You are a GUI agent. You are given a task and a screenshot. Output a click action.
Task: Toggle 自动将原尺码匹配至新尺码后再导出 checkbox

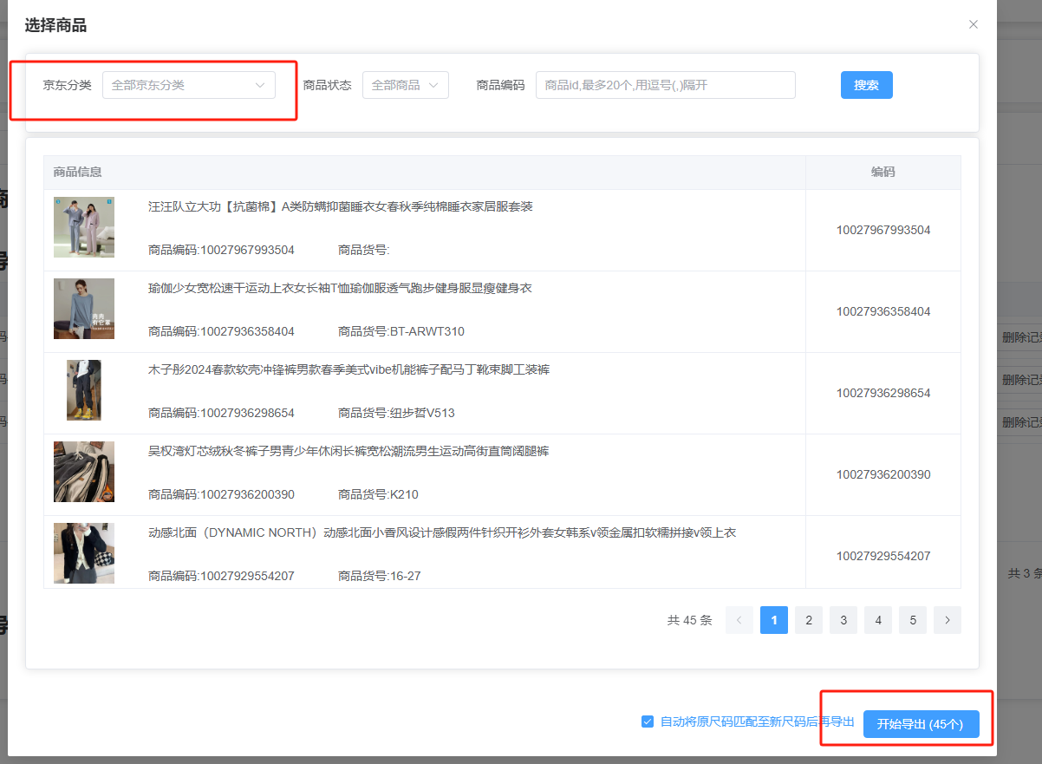pos(648,722)
